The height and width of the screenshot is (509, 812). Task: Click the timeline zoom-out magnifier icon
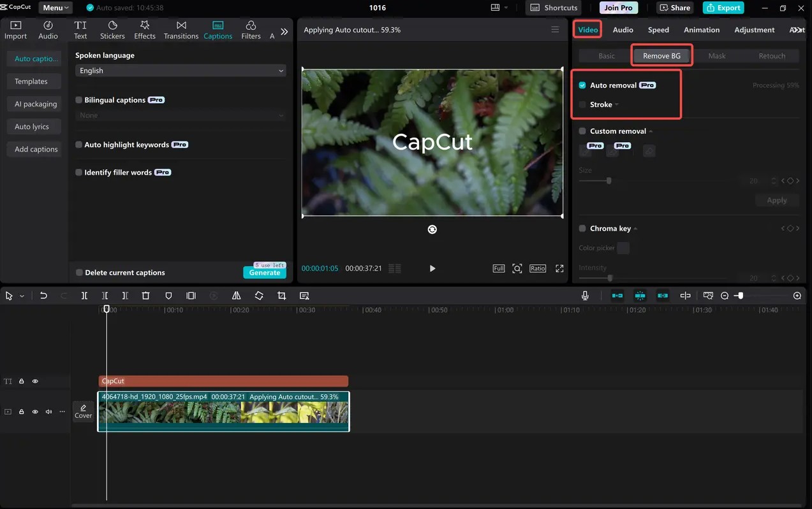725,296
